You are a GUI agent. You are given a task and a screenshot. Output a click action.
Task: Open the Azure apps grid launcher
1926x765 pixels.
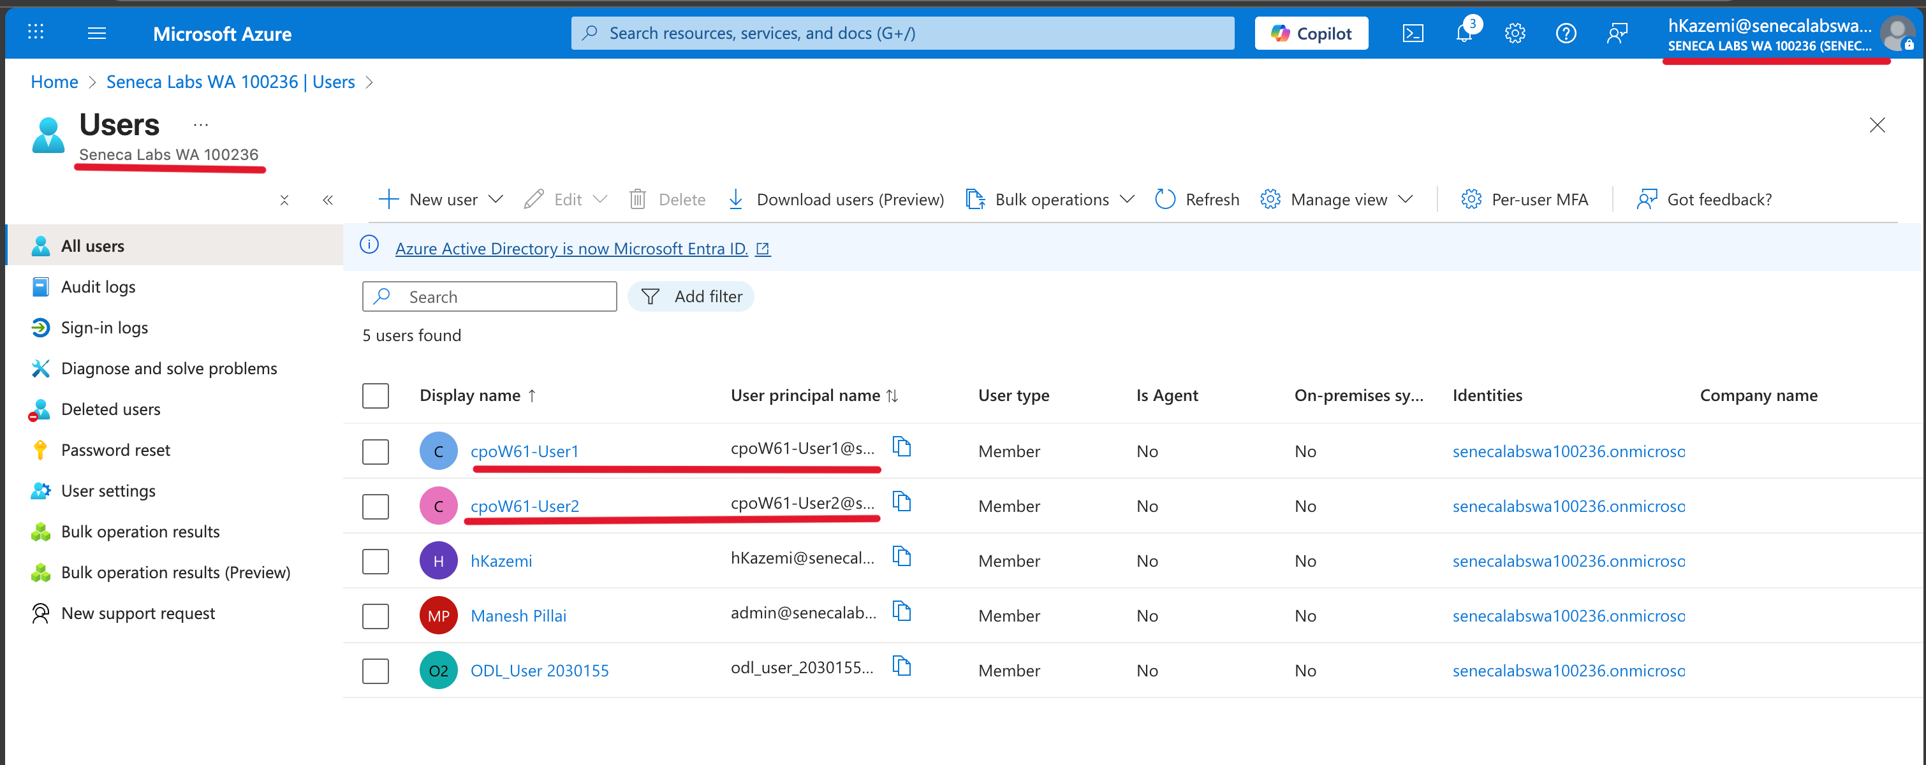click(35, 32)
